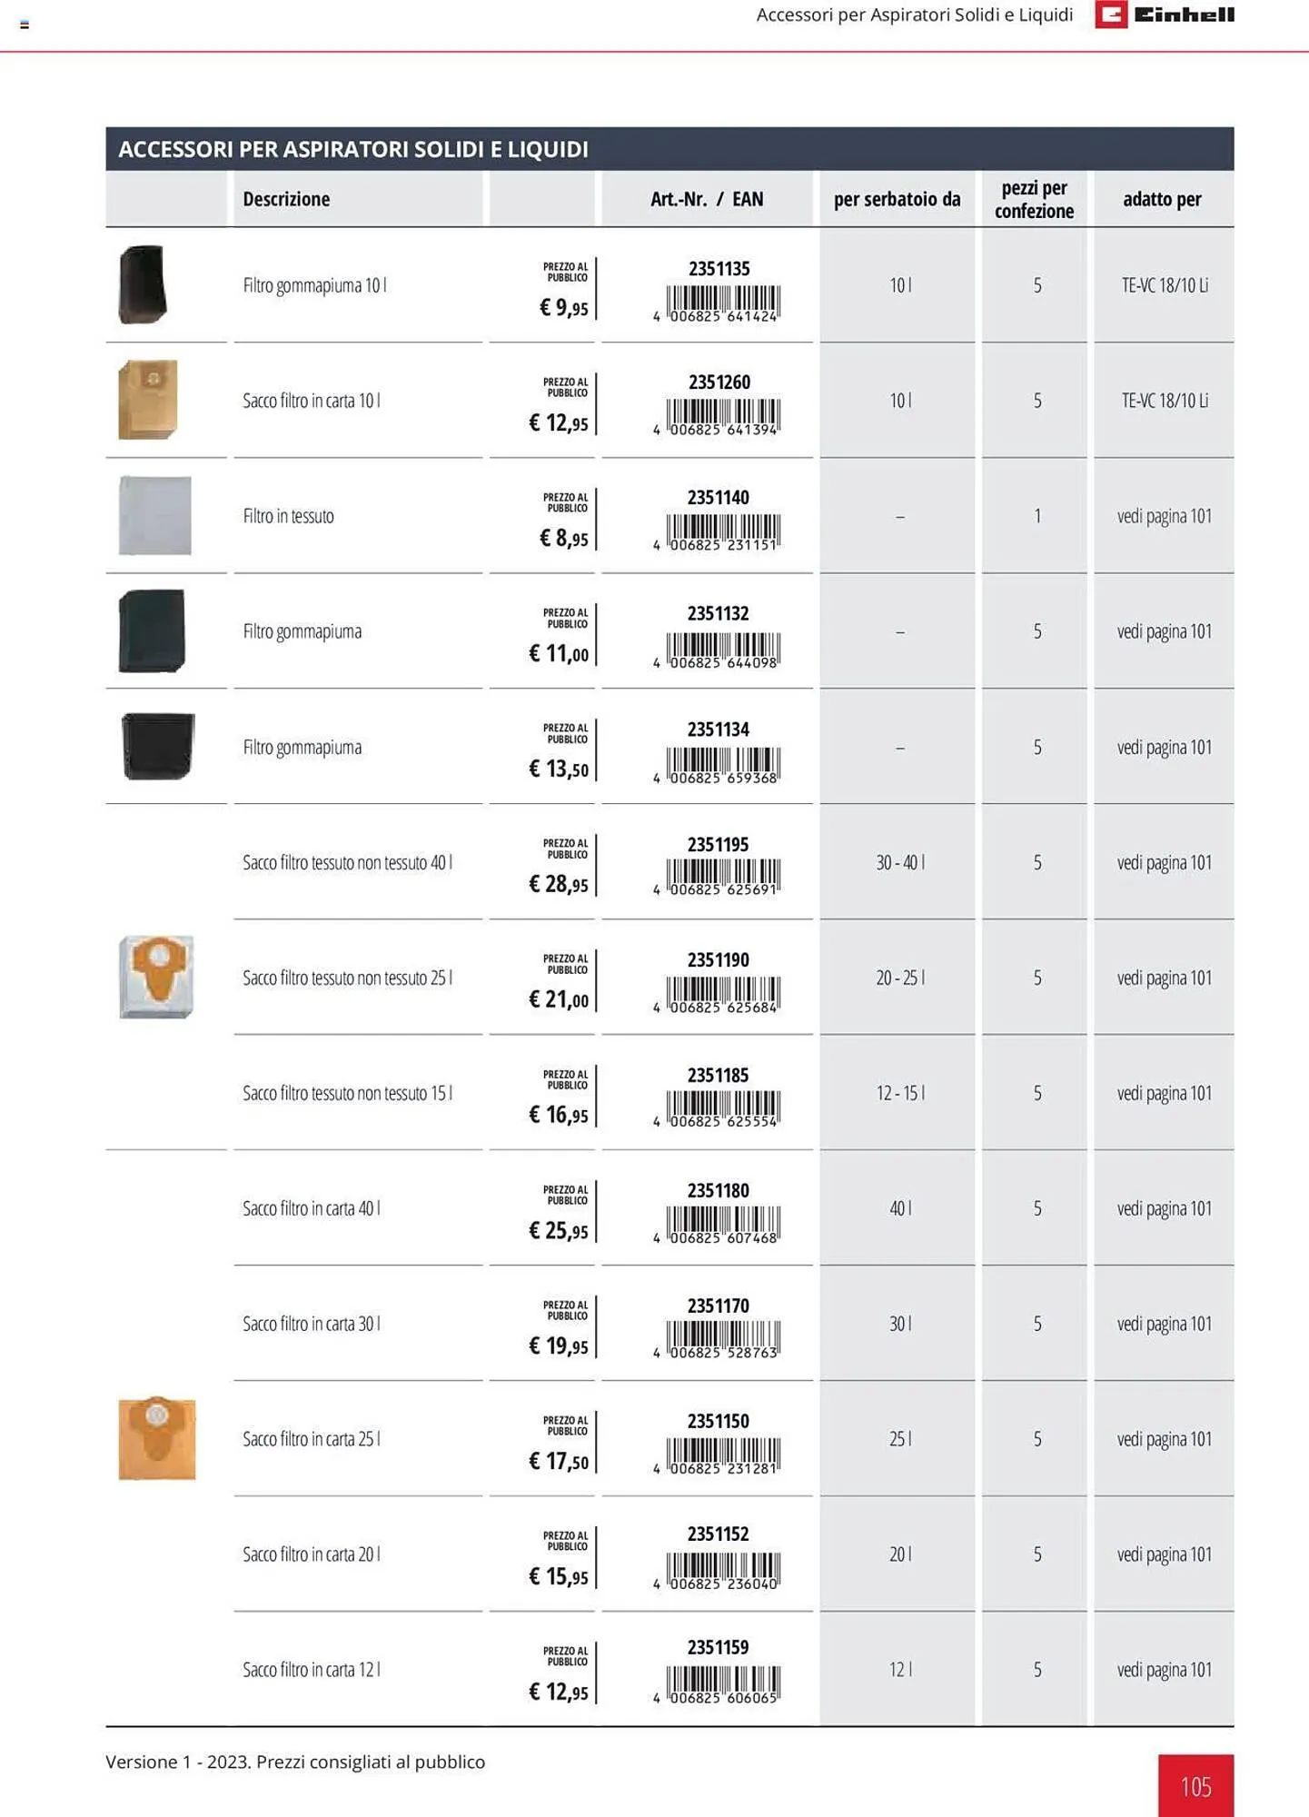Click the "Sacco filtro in carta 25 l" description
The image size is (1309, 1817).
[x=311, y=1439]
